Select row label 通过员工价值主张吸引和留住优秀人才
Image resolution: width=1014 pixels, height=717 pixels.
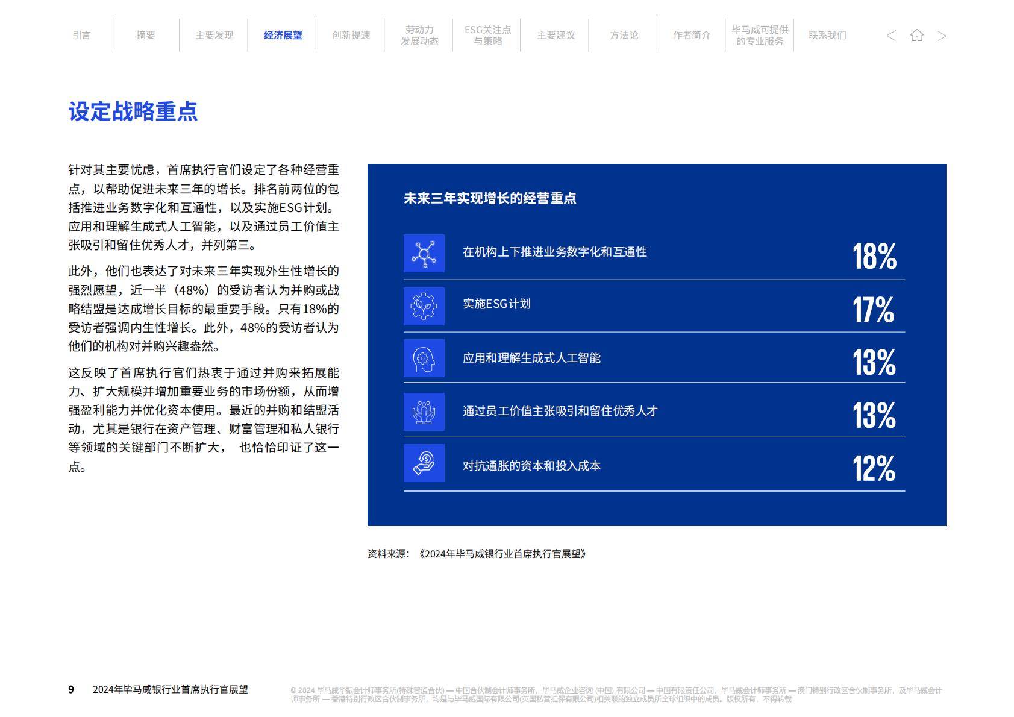[x=560, y=411]
